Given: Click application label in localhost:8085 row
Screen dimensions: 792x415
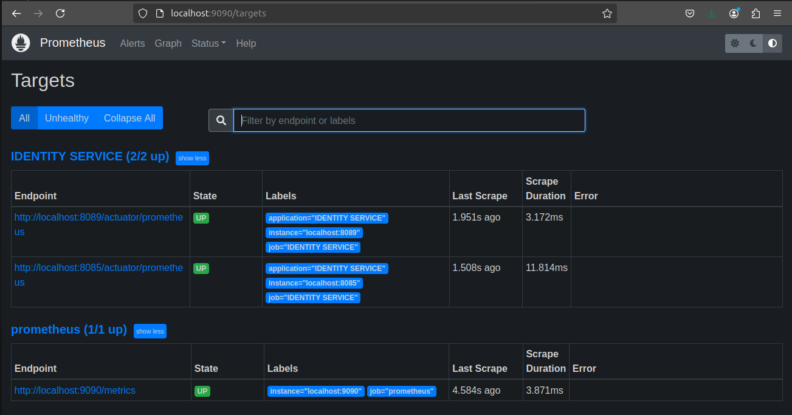Looking at the screenshot, I should pyautogui.click(x=327, y=269).
